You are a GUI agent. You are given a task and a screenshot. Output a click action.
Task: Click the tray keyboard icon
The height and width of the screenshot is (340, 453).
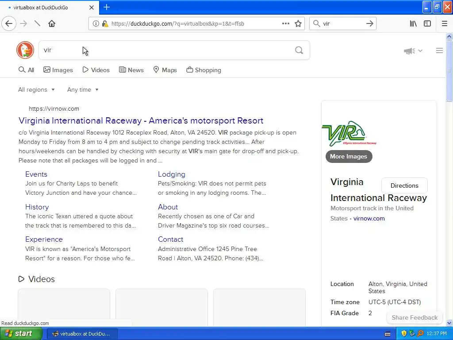(388, 334)
